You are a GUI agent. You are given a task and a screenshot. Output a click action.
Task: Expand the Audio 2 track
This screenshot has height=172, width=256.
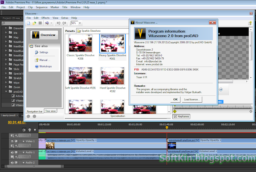24,163
